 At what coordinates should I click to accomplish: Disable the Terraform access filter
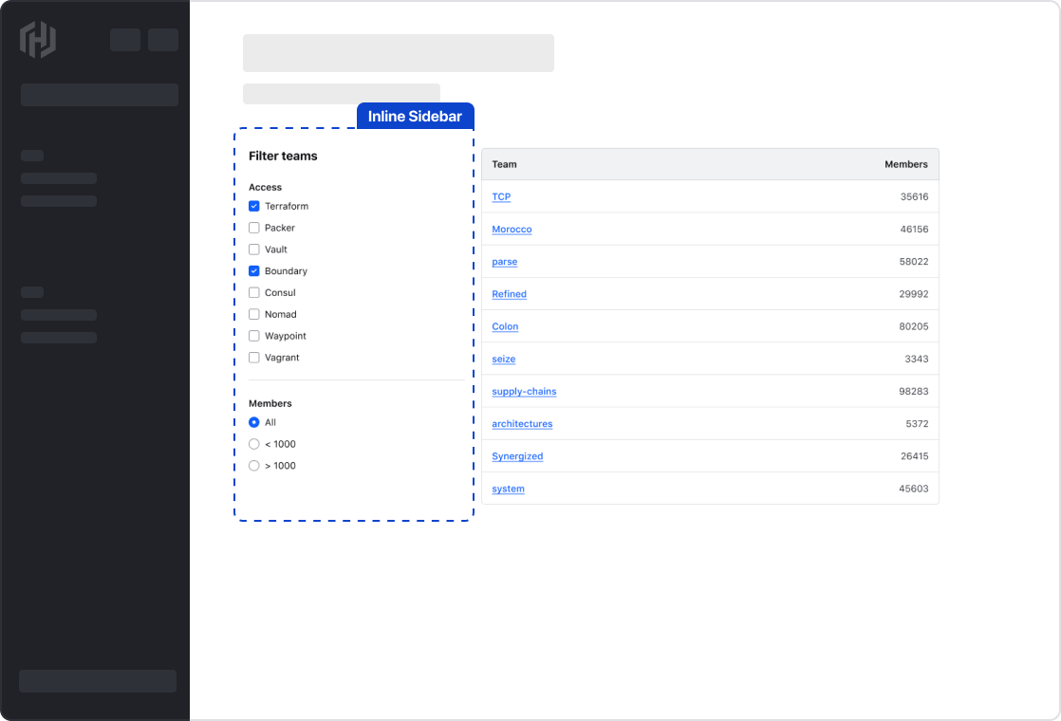[x=253, y=206]
